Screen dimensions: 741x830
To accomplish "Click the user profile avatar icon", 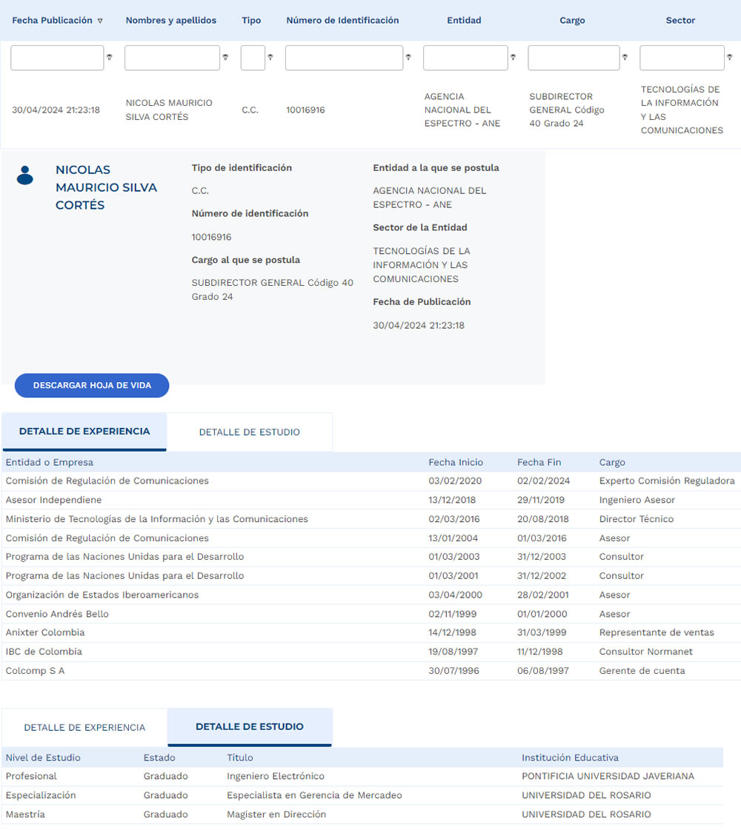I will click(x=25, y=175).
